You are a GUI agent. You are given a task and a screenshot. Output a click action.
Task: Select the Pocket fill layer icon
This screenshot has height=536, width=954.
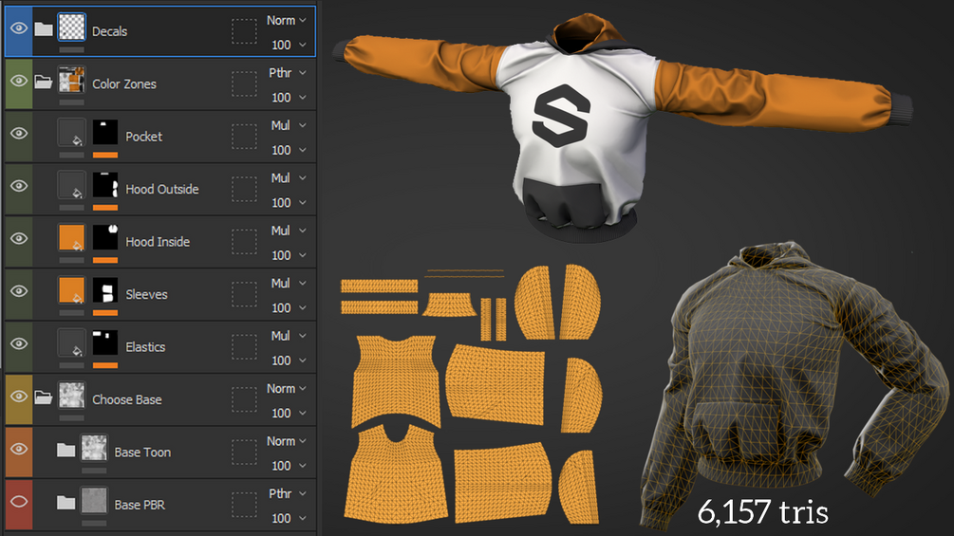71,133
